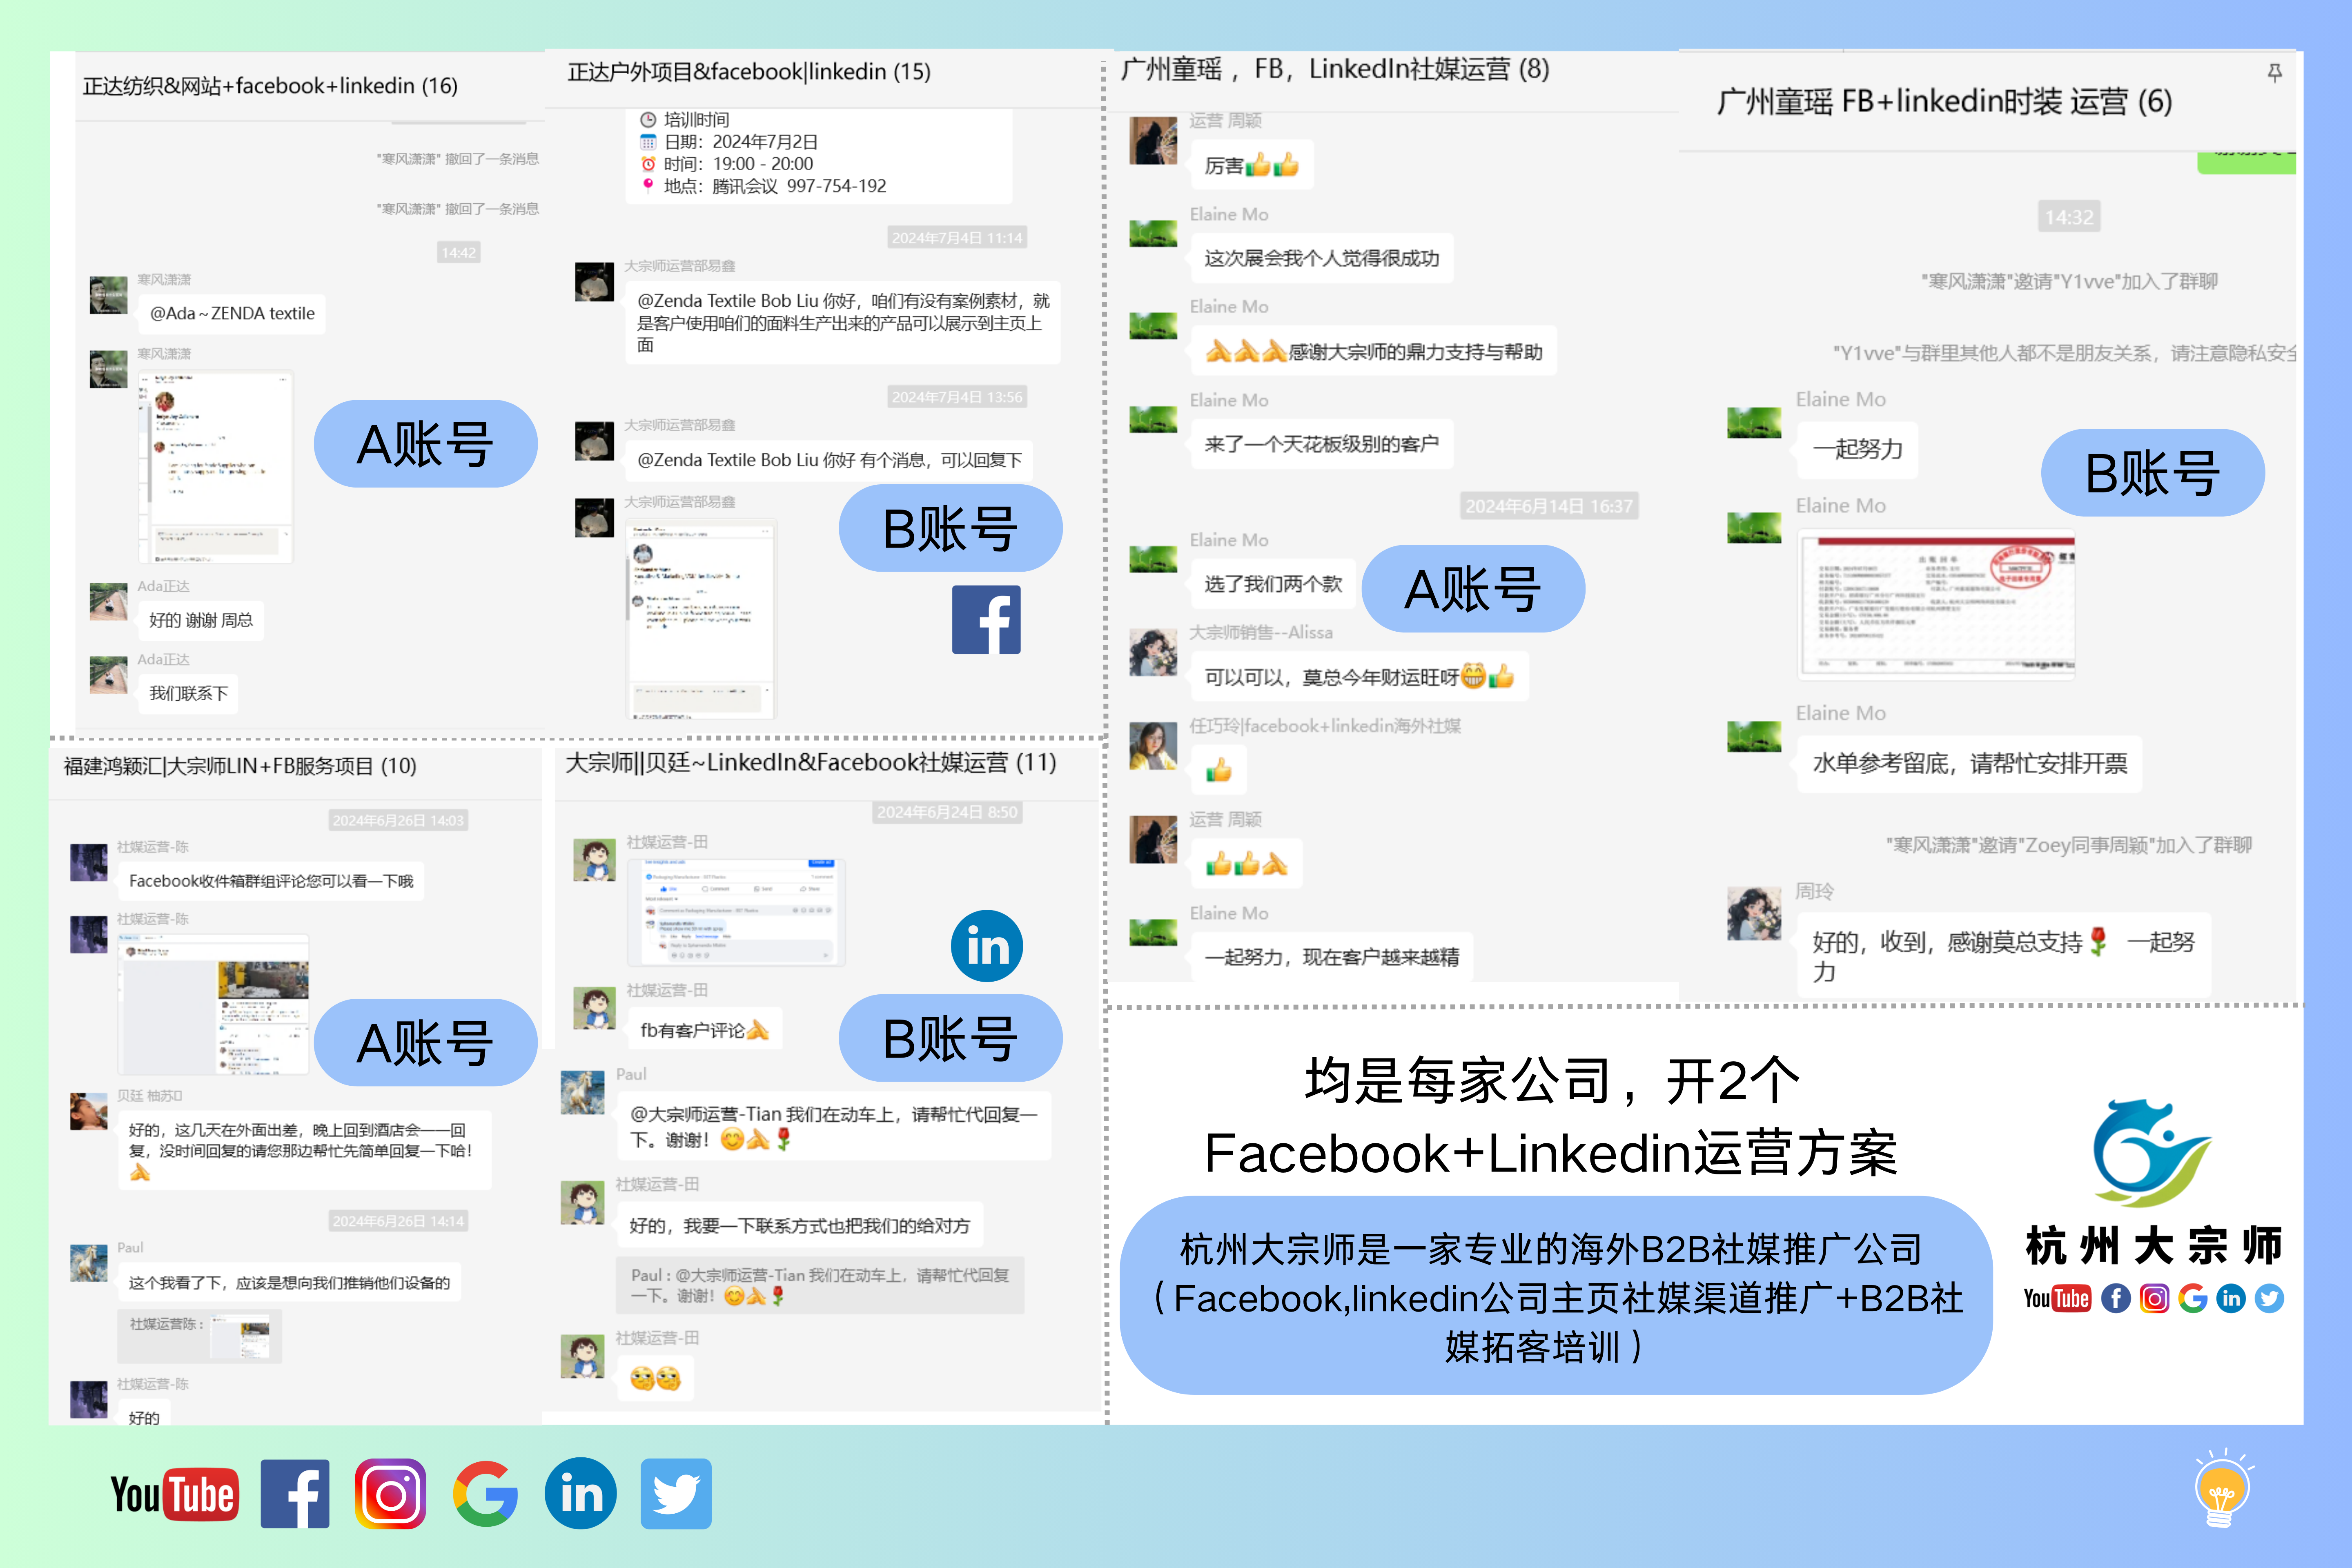
Task: Click 地点：腾讯会议 997-754-192 line
Action: pyautogui.click(x=764, y=186)
